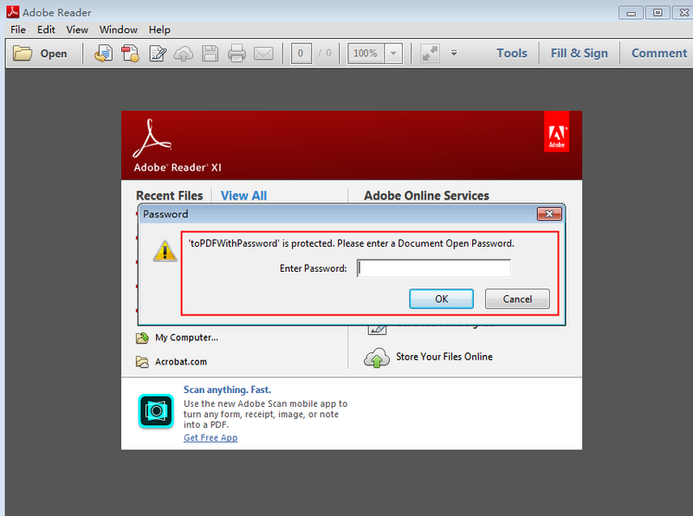Select the Send file via Adobe Cloud icon
Viewport: 693px width, 516px height.
pos(185,53)
